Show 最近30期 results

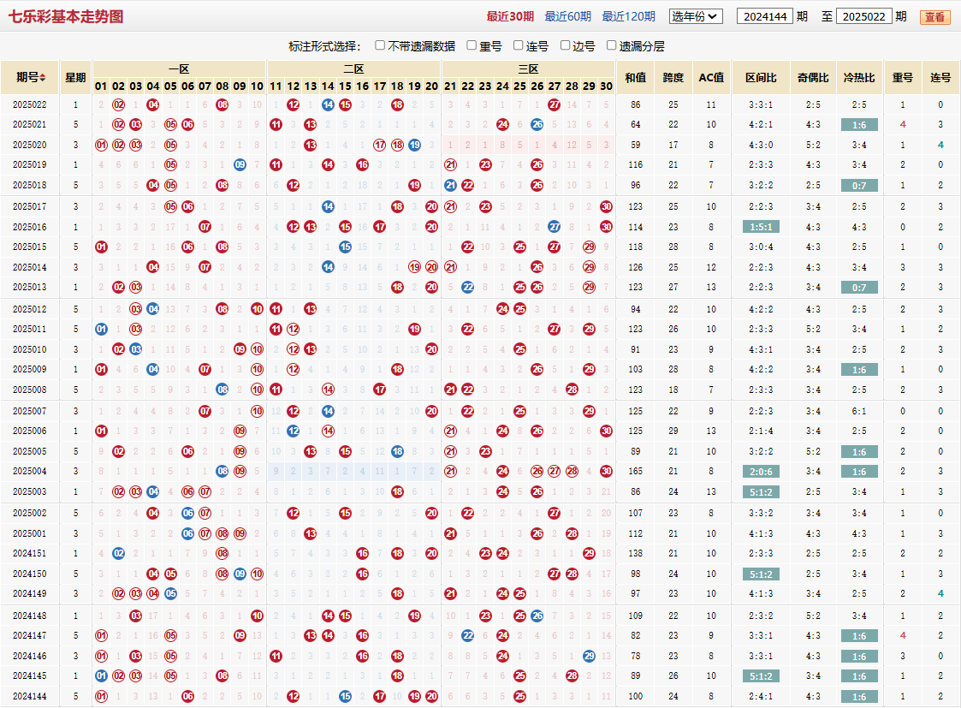pyautogui.click(x=510, y=16)
